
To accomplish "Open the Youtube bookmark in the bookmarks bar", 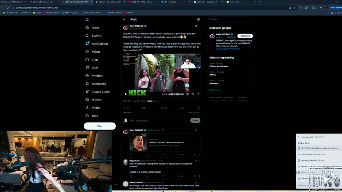I will coord(129,13).
